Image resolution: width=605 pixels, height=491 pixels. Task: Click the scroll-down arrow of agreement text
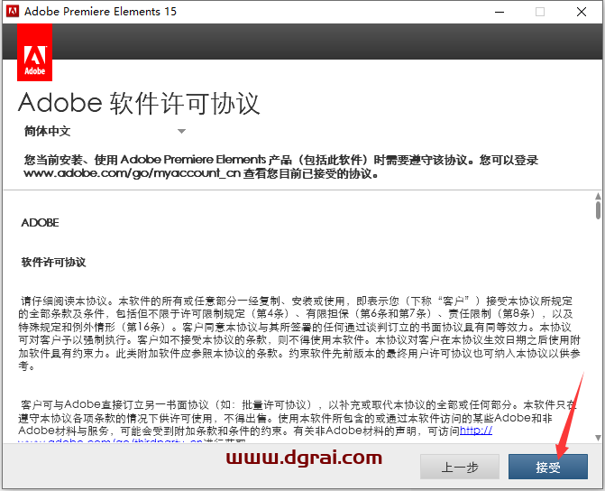598,438
